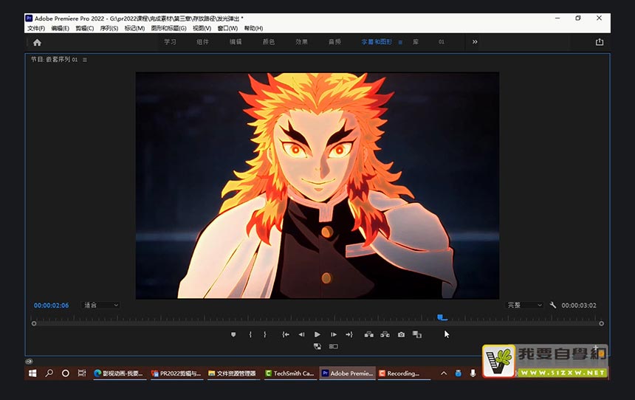Switch to the Edge 影视动画 taskbar window
The width and height of the screenshot is (635, 400).
[x=120, y=373]
